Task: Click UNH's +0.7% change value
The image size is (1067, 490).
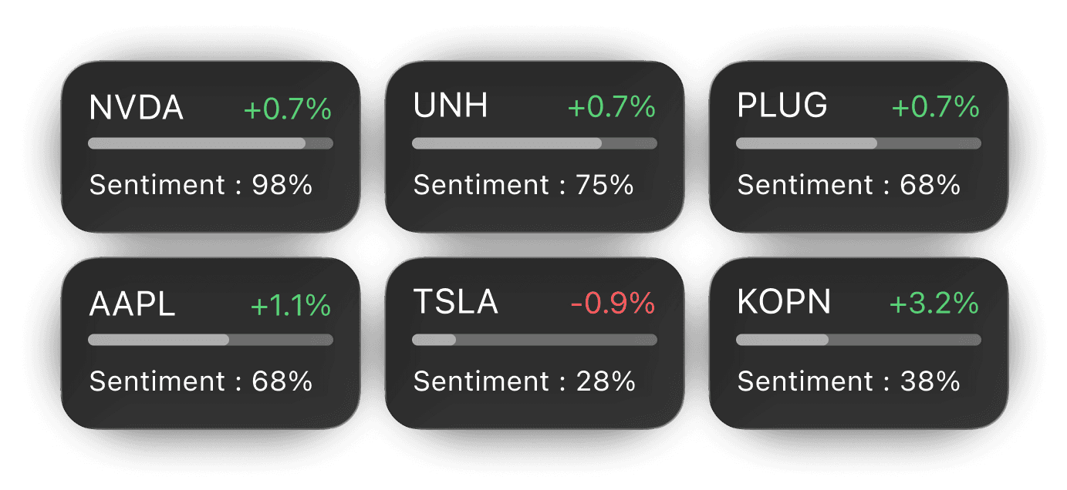Action: click(612, 108)
